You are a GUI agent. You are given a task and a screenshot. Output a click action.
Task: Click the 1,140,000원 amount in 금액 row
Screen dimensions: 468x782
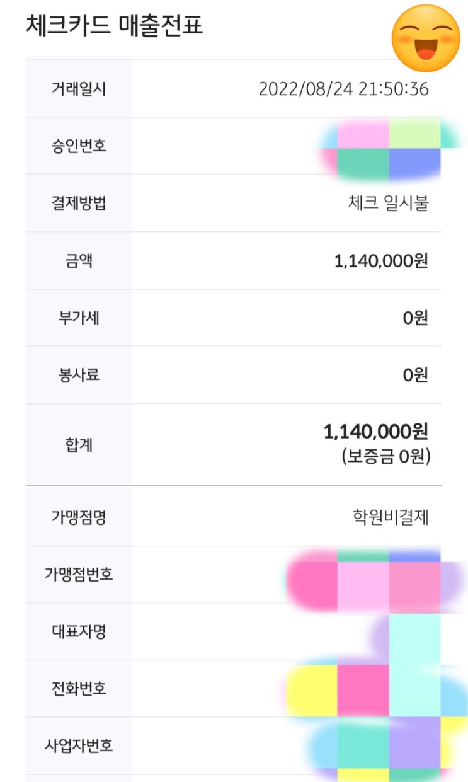click(x=380, y=261)
